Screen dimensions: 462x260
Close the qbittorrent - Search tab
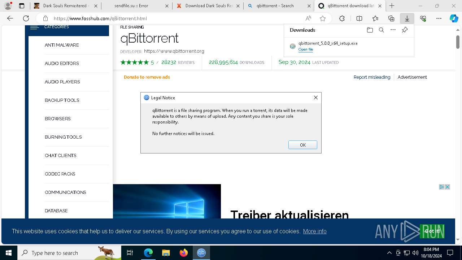point(309,6)
